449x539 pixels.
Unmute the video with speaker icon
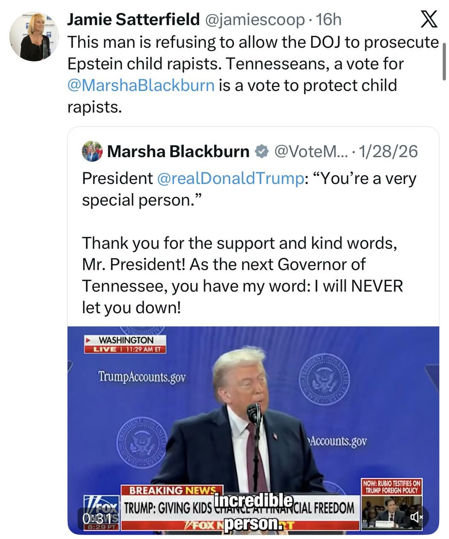point(416,517)
